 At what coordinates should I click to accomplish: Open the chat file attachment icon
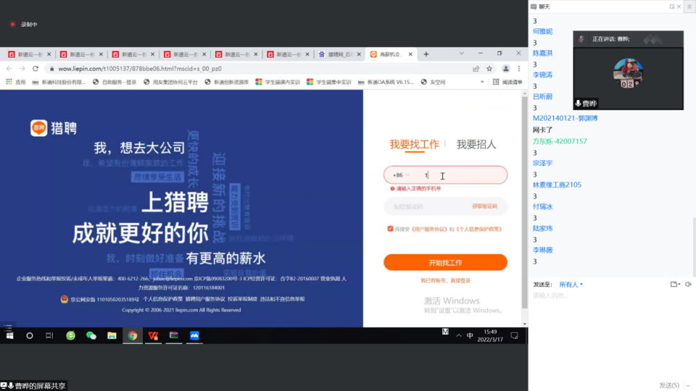[x=673, y=284]
